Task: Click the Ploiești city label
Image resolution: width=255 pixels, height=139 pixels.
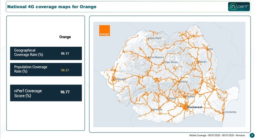Action: click(x=190, y=96)
